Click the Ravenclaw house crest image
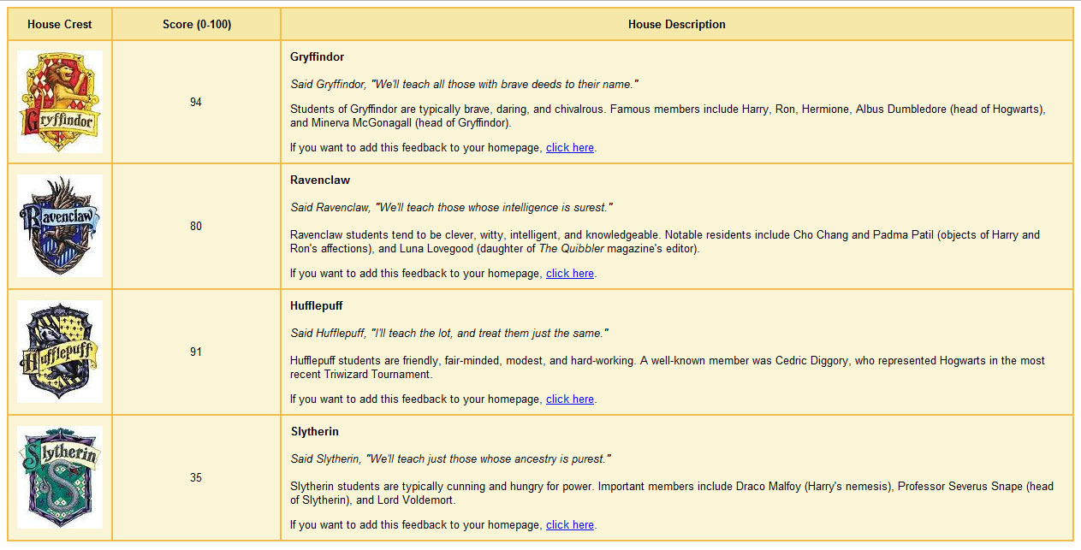 (x=60, y=226)
